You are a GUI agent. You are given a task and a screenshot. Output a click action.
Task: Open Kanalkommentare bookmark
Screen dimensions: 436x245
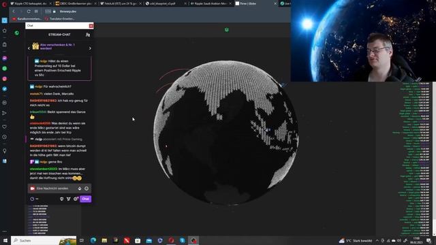[x=27, y=19]
